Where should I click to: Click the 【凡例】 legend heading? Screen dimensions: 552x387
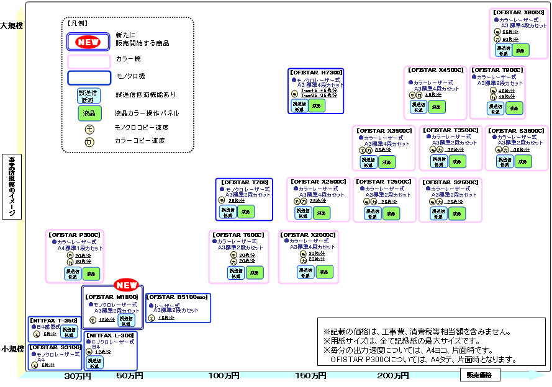78,24
